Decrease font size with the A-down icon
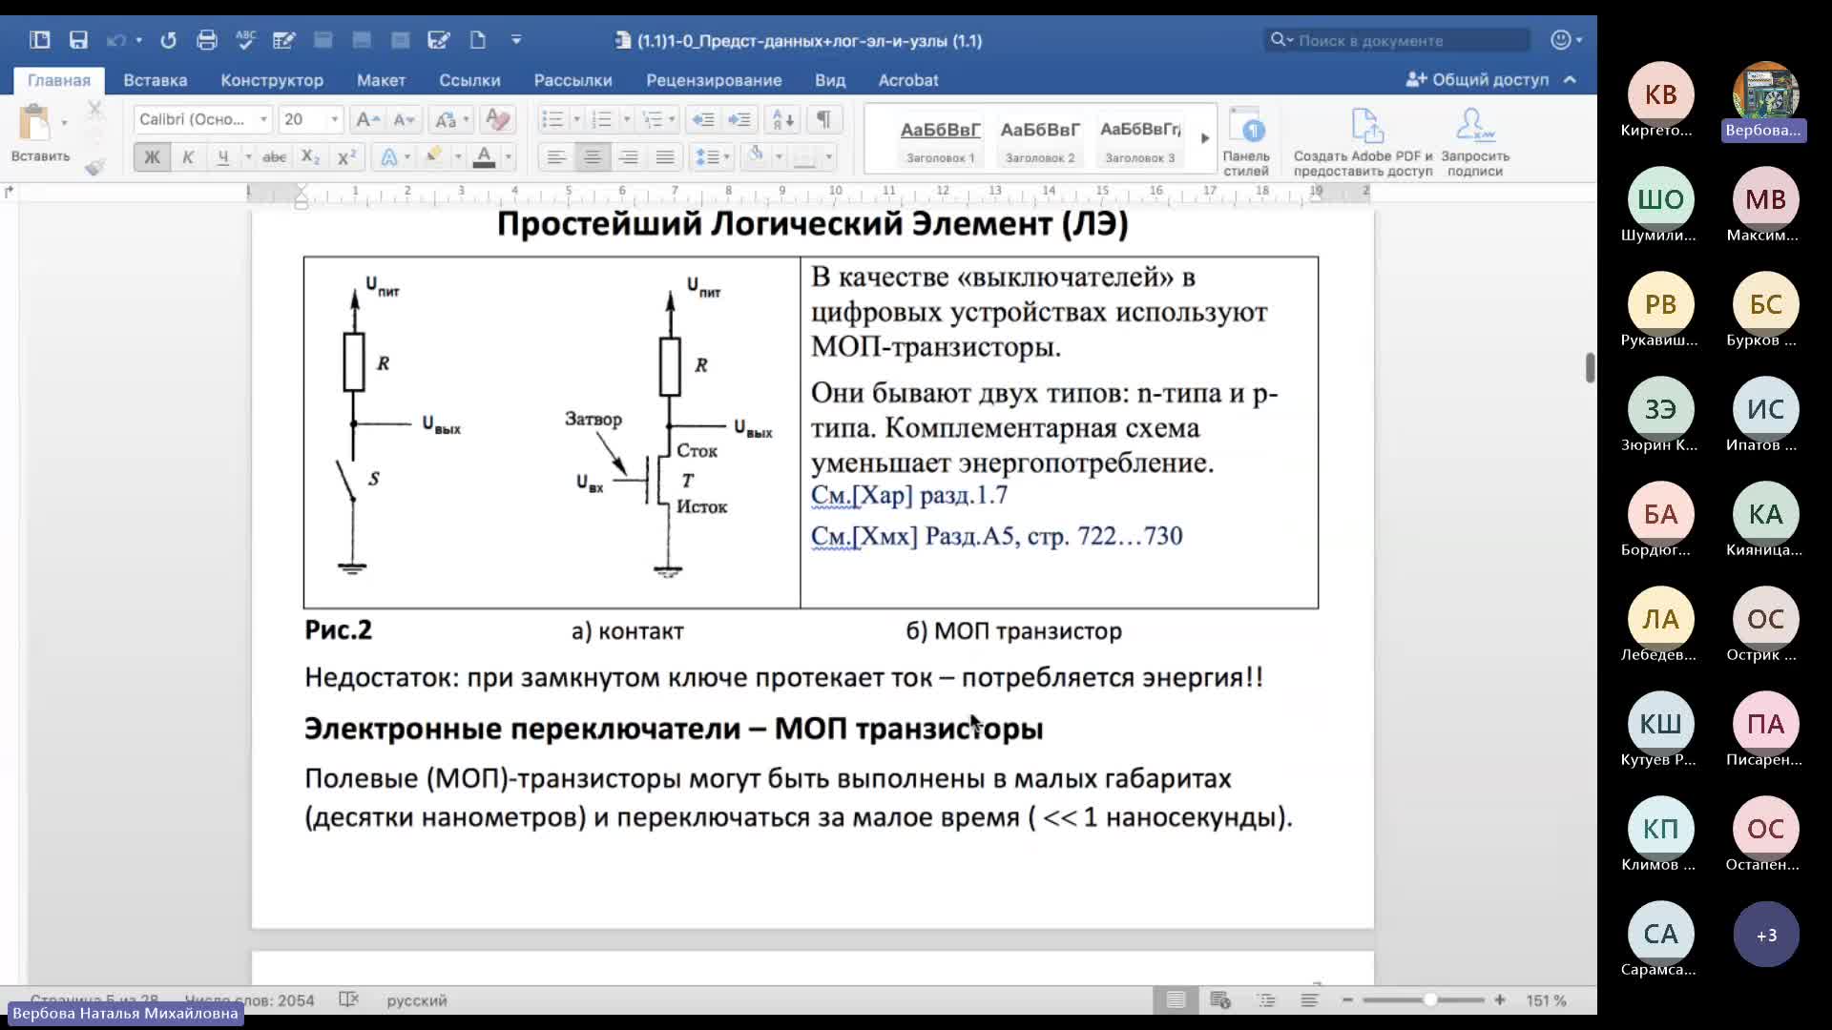This screenshot has height=1030, width=1832. [x=405, y=119]
